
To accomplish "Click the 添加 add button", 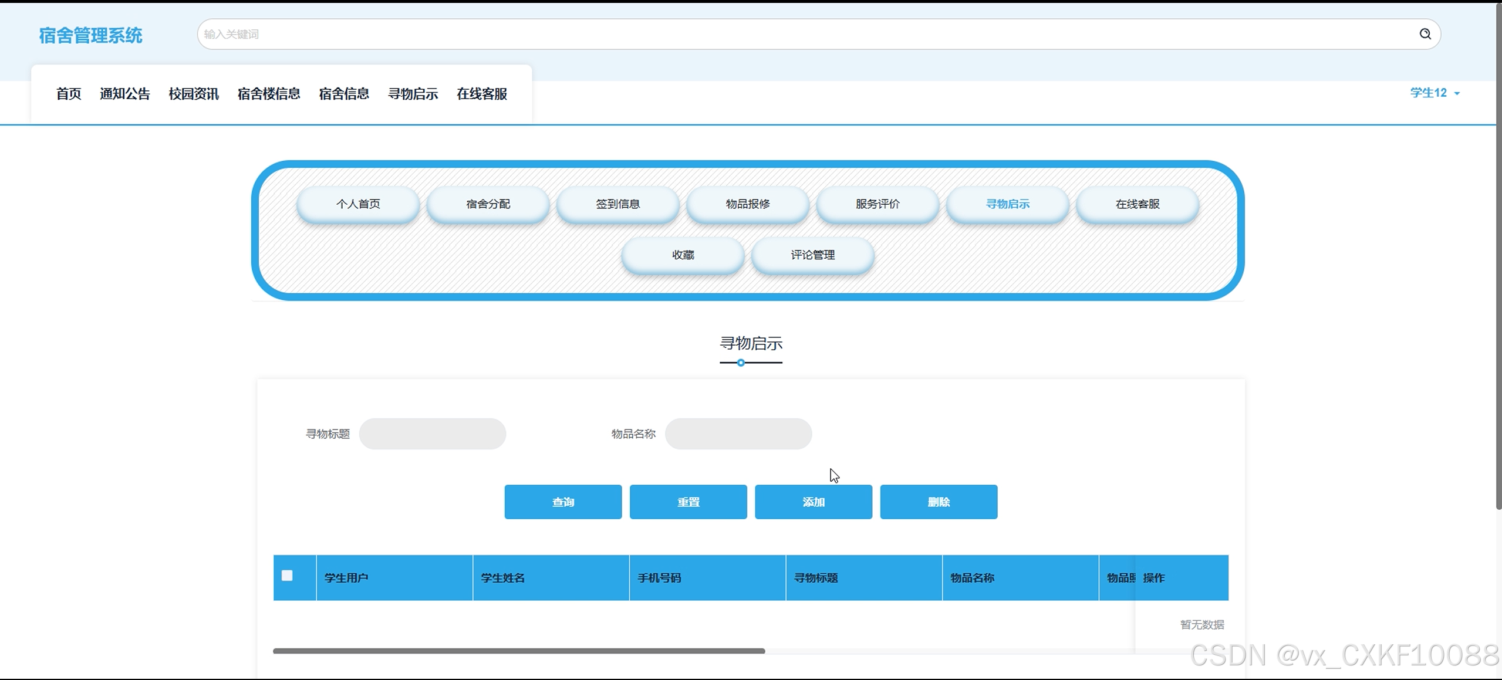I will click(813, 502).
